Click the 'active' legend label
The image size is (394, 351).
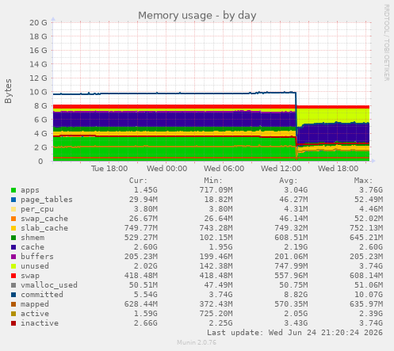[x=35, y=314]
